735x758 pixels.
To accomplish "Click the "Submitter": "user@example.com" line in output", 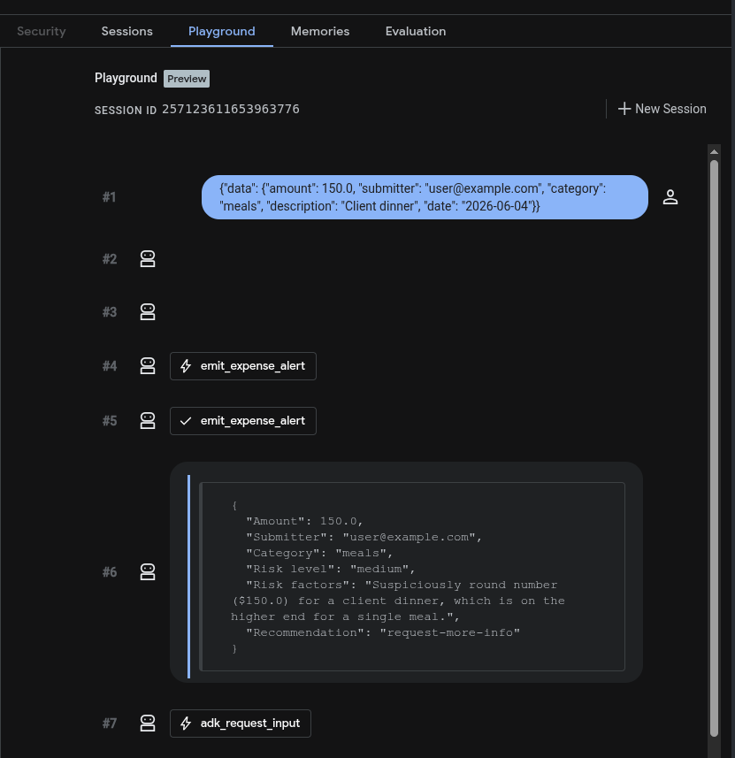I will click(x=364, y=537).
